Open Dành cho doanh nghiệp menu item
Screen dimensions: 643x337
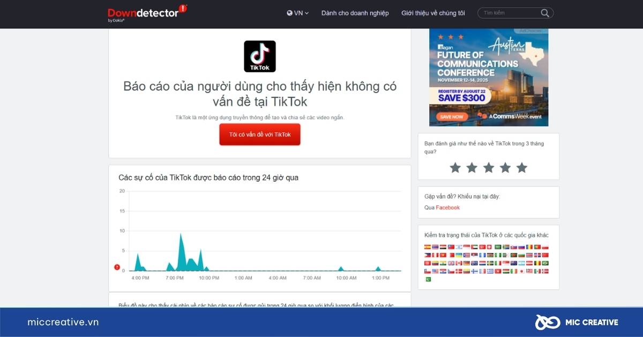(355, 13)
